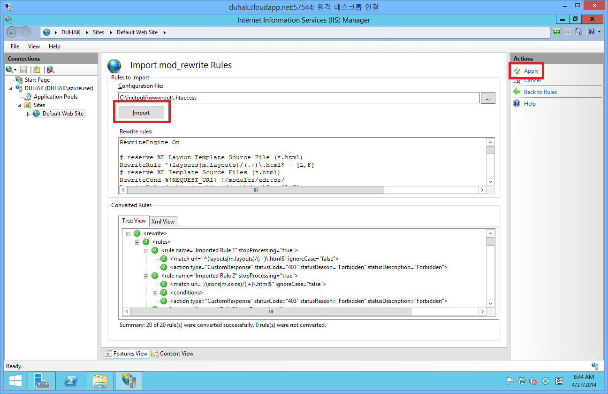Click the green Back to Rules arrow icon
The height and width of the screenshot is (394, 608).
point(517,92)
